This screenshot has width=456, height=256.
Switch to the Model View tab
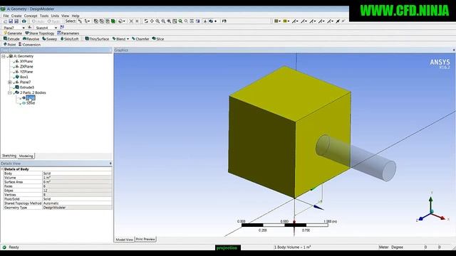(x=124, y=240)
